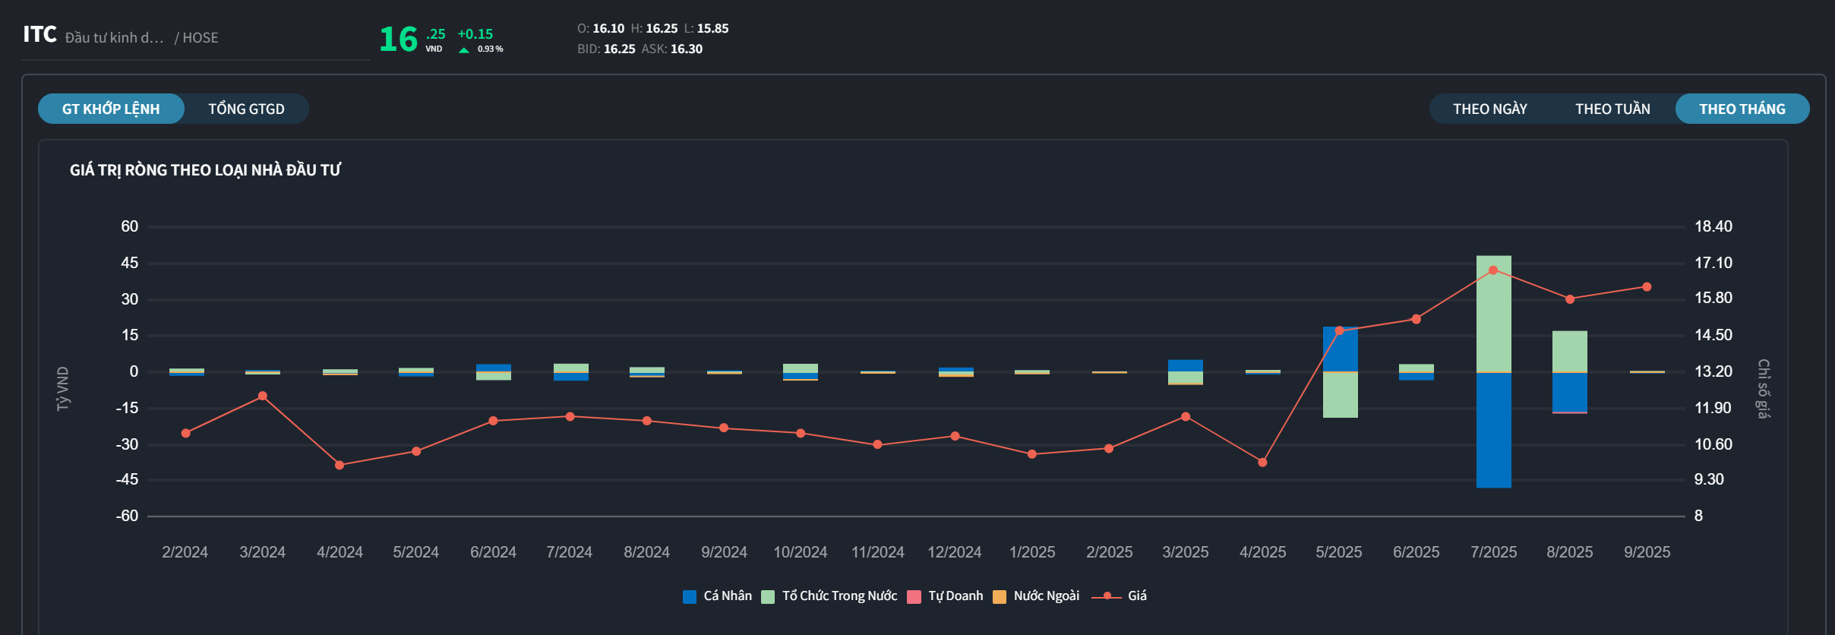Click the HOSE exchange label
1835x635 pixels.
(x=200, y=38)
